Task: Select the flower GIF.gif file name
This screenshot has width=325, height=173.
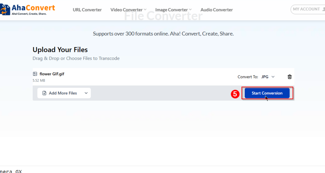Action: [52, 74]
